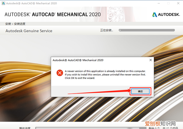Click the 'A newer version of this application' message
The width and height of the screenshot is (183, 129).
point(105,71)
